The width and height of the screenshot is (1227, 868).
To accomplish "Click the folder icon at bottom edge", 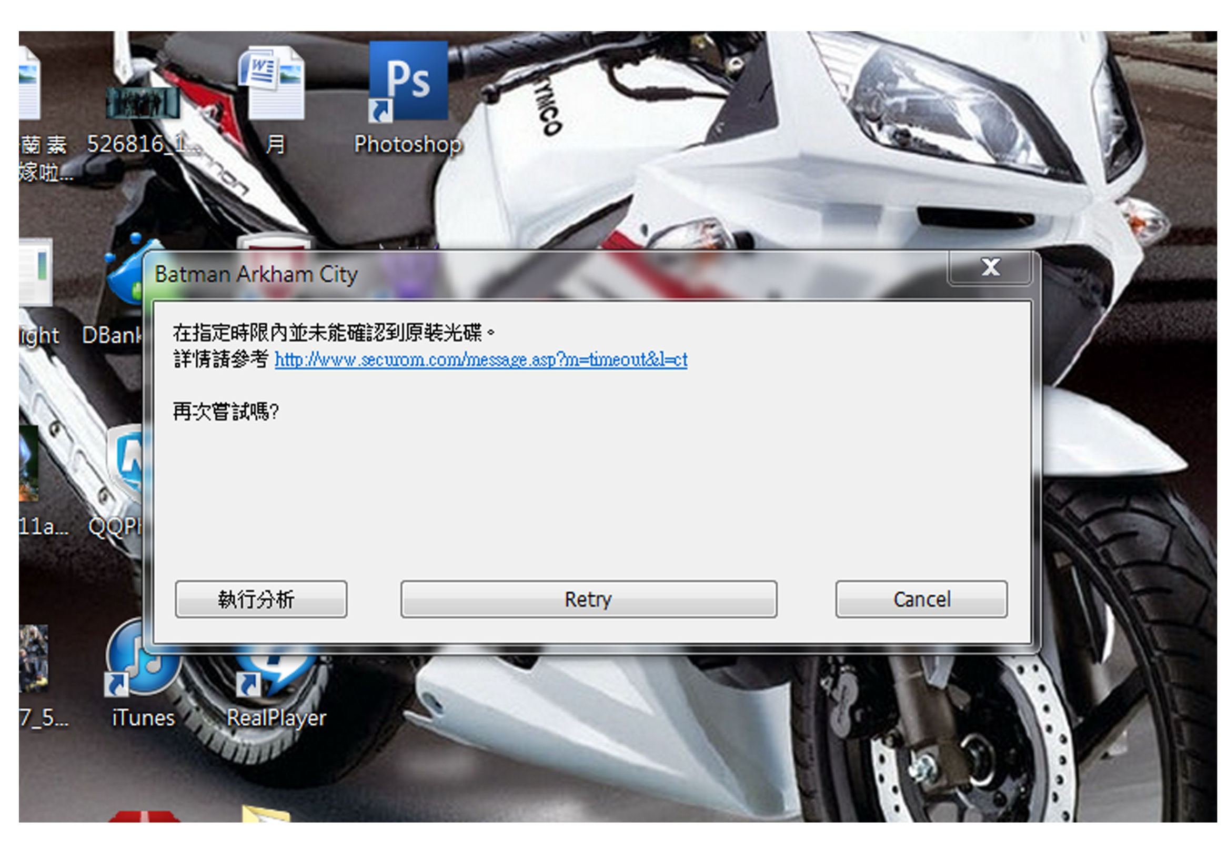I will pos(266,814).
